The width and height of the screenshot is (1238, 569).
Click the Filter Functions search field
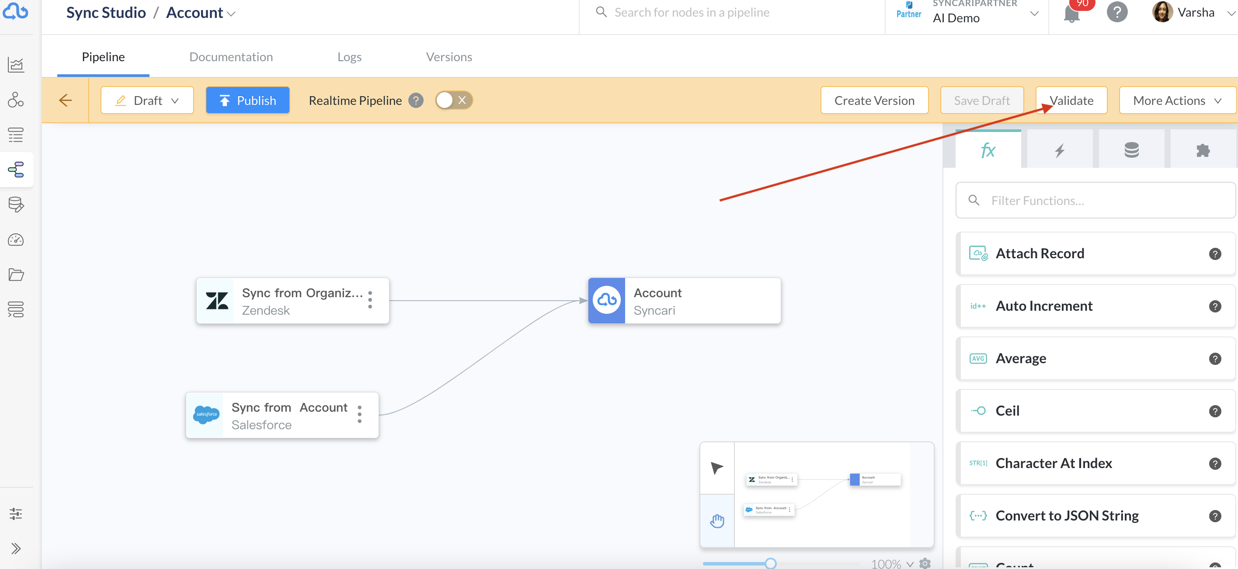tap(1095, 201)
